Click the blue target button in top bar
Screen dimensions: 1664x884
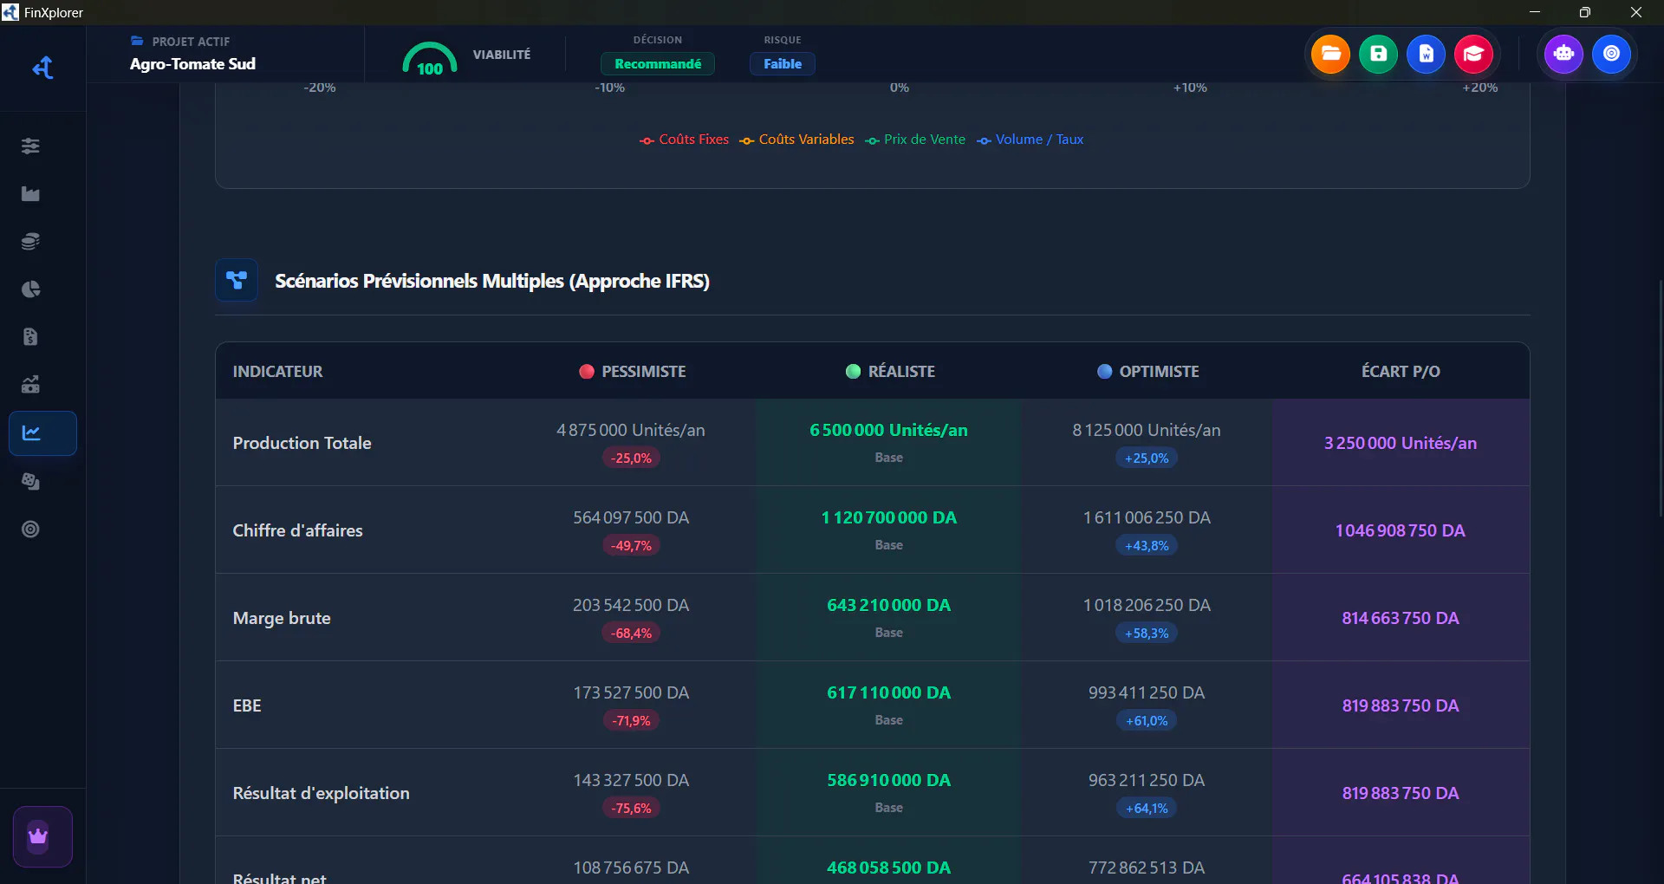point(1611,54)
